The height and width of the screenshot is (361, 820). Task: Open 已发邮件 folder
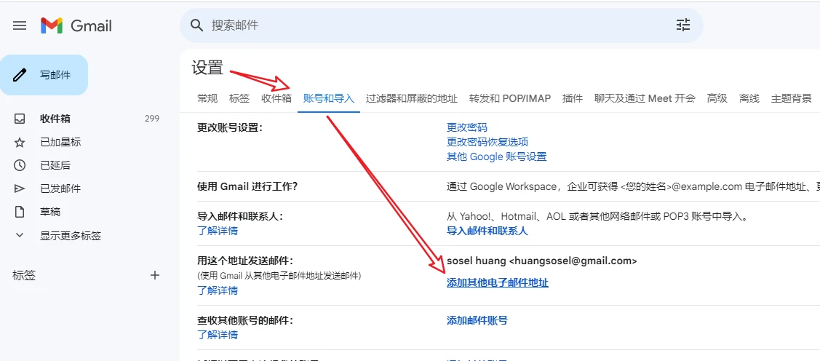pos(60,189)
